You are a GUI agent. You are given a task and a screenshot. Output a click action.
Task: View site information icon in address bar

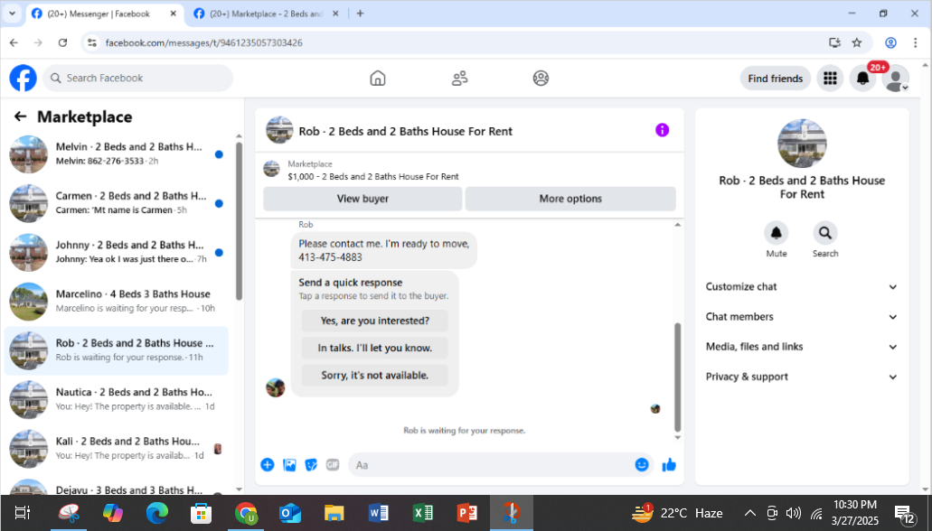click(x=91, y=42)
